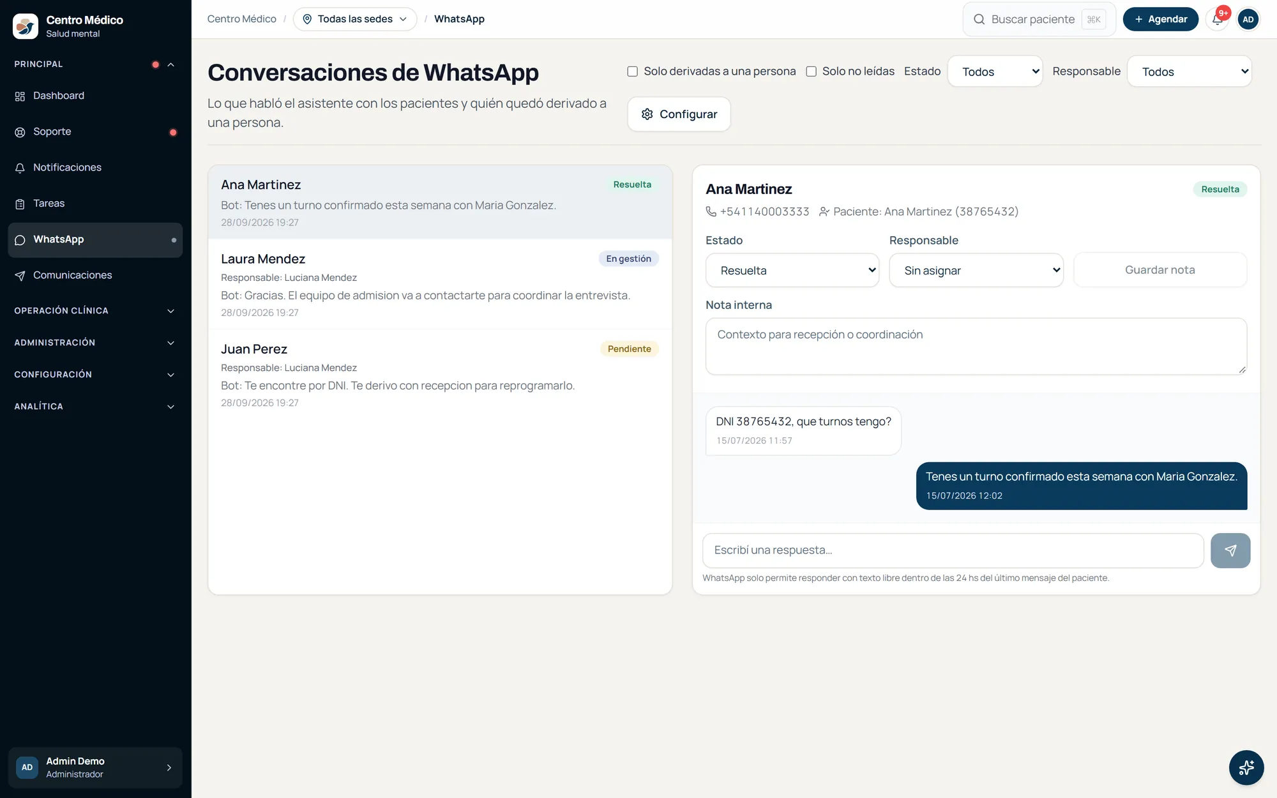Open Comunicaciones in the sidebar
The width and height of the screenshot is (1277, 798).
coord(95,275)
